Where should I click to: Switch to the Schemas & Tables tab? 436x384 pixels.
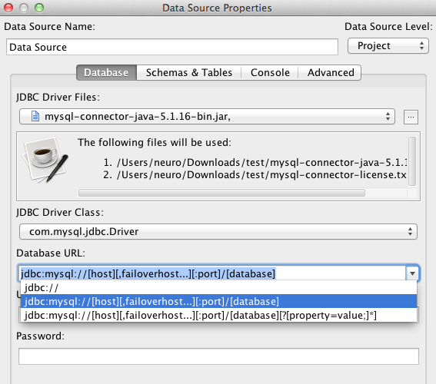(189, 72)
